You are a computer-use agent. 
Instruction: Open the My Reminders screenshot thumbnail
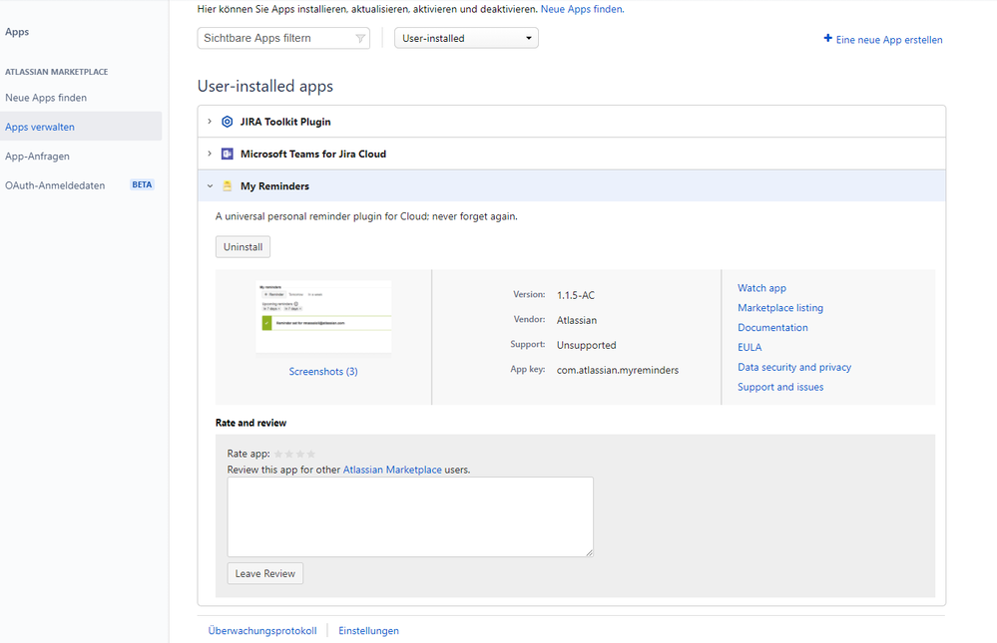(323, 316)
